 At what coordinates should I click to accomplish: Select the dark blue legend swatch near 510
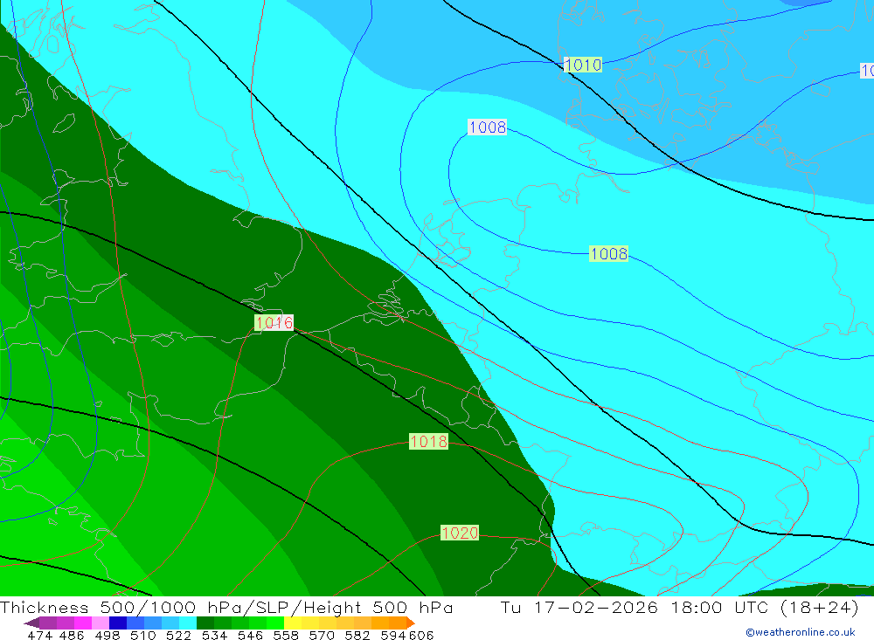pos(118,623)
